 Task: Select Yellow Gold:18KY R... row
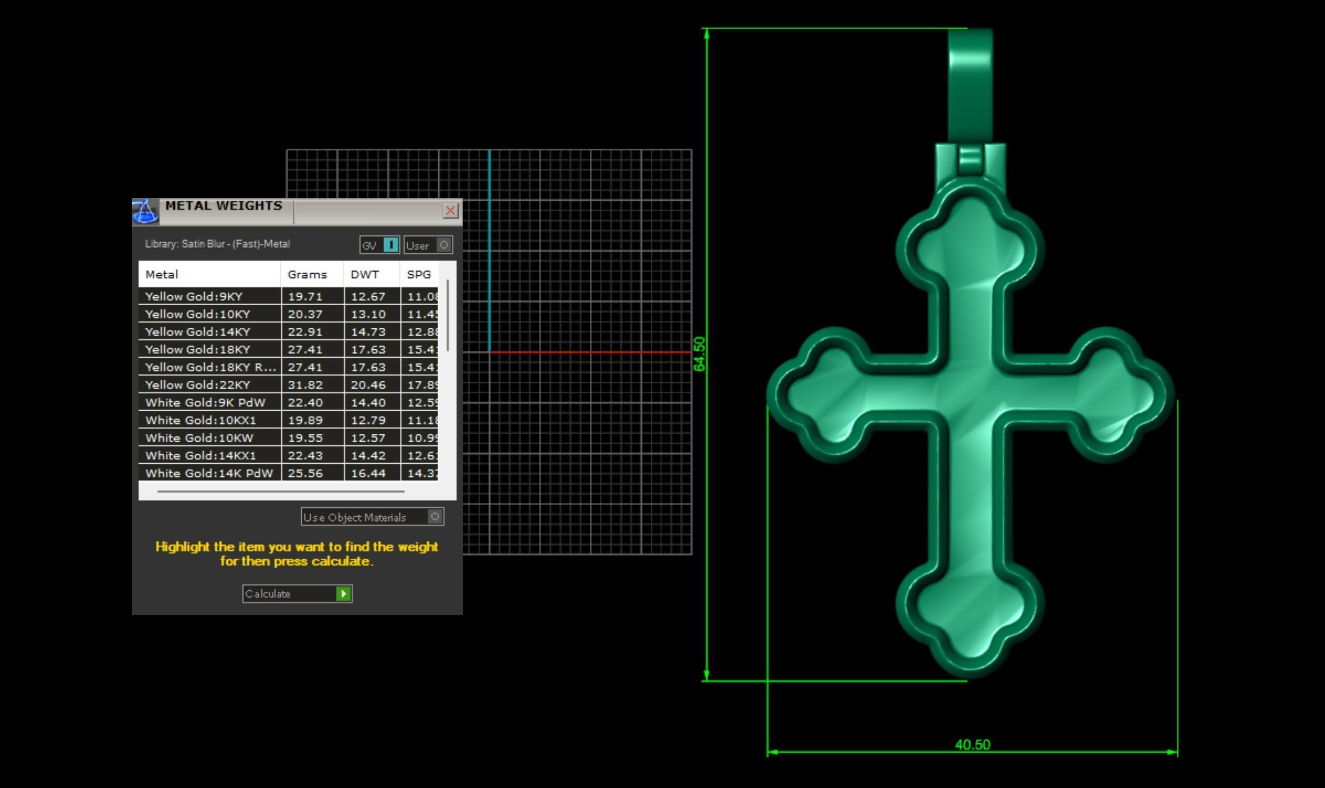289,367
